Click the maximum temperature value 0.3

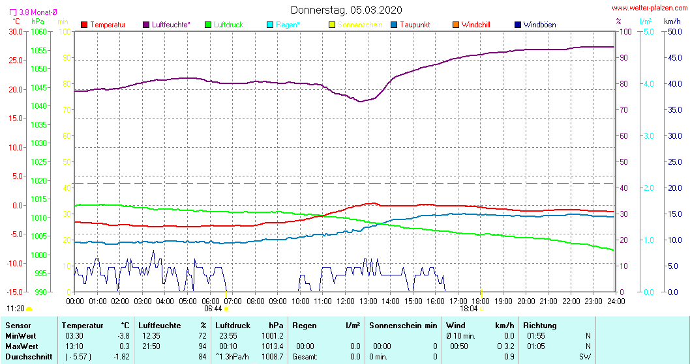tap(124, 346)
